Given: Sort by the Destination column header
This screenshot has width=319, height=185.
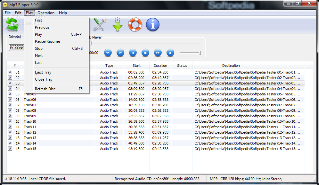Looking at the screenshot, I should (x=231, y=66).
